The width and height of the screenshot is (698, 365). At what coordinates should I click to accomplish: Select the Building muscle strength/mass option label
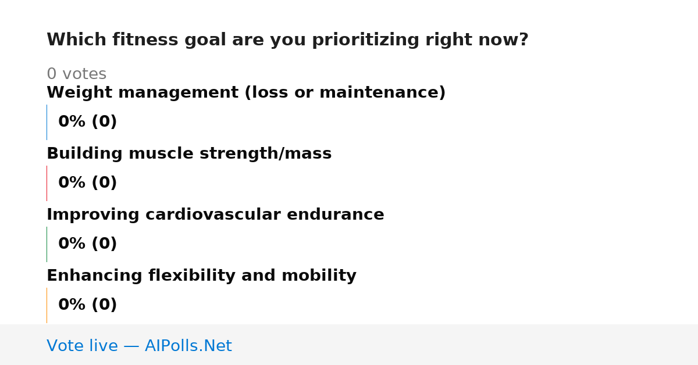[189, 154]
